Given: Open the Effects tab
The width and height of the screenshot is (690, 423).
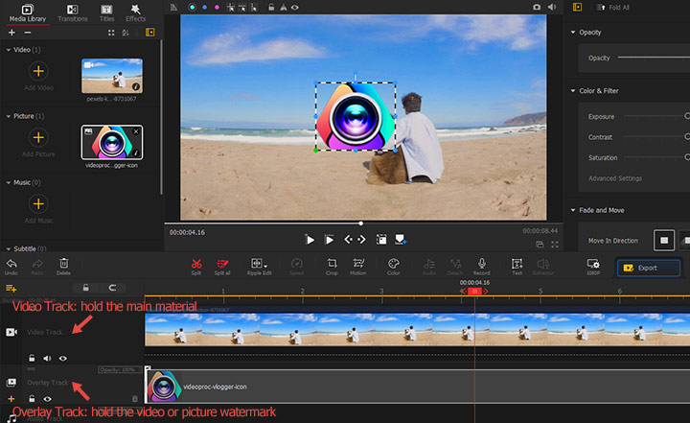Looking at the screenshot, I should [136, 12].
